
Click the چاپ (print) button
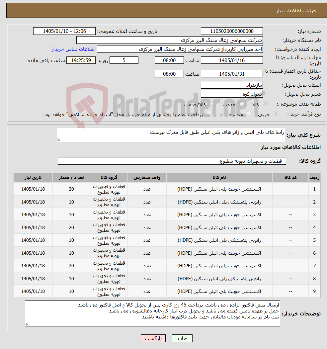[x=182, y=338]
